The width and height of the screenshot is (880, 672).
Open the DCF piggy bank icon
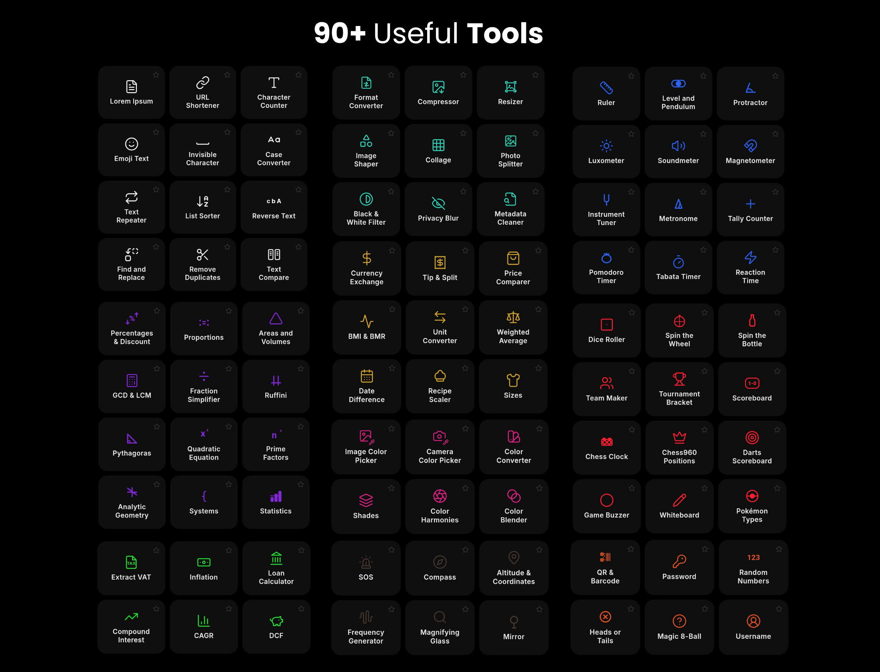pos(276,621)
